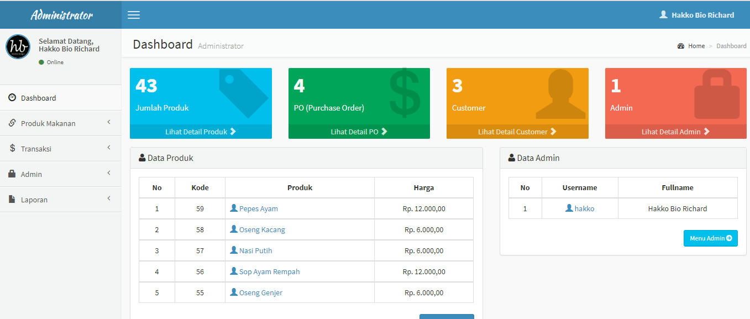
Task: Open Lihat Detail Produk link
Action: click(x=201, y=132)
